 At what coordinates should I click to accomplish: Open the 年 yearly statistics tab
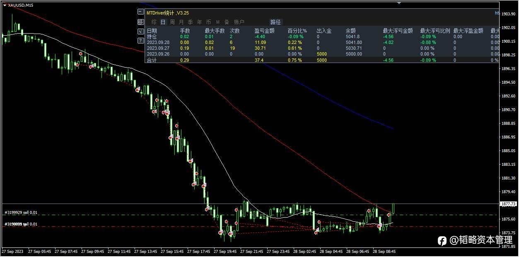click(x=200, y=22)
